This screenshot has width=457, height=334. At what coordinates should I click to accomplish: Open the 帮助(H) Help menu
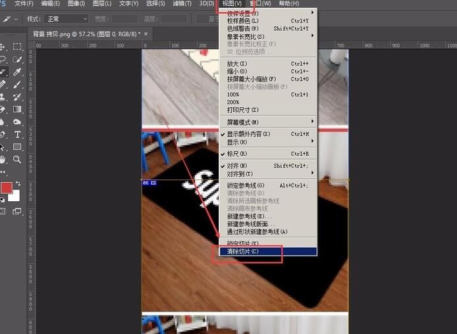(x=289, y=3)
